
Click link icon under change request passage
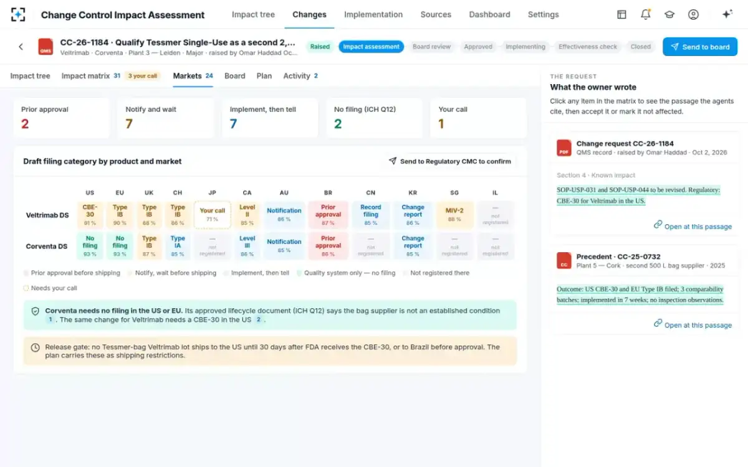(658, 225)
